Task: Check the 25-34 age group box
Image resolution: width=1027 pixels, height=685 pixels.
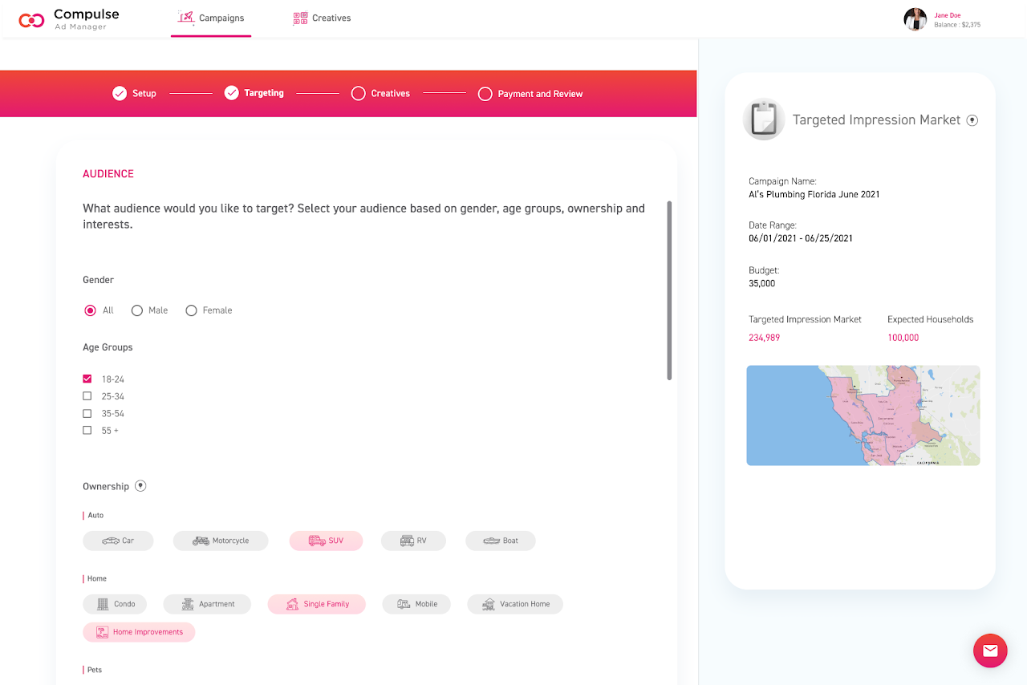Action: tap(87, 396)
